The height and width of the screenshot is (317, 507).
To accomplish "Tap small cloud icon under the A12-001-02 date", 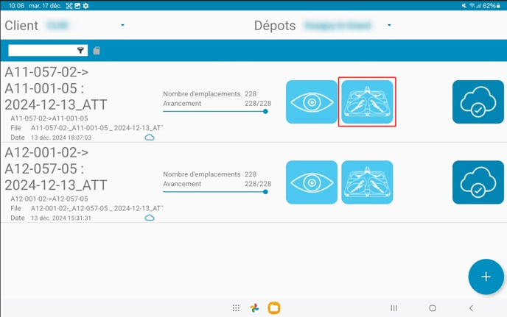I will tap(150, 218).
